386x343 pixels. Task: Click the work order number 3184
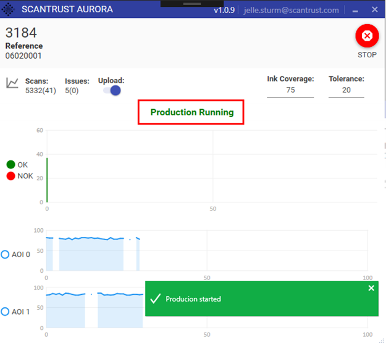[21, 33]
